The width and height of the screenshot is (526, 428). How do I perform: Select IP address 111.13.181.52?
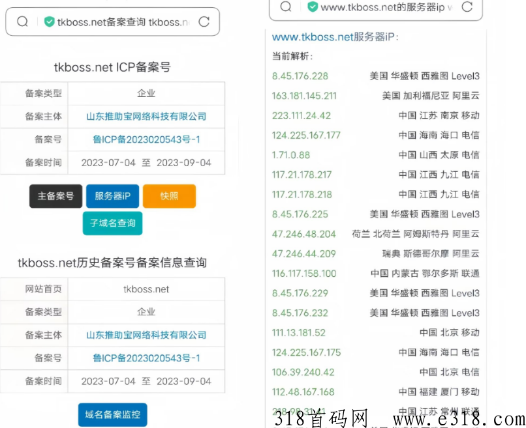298,333
